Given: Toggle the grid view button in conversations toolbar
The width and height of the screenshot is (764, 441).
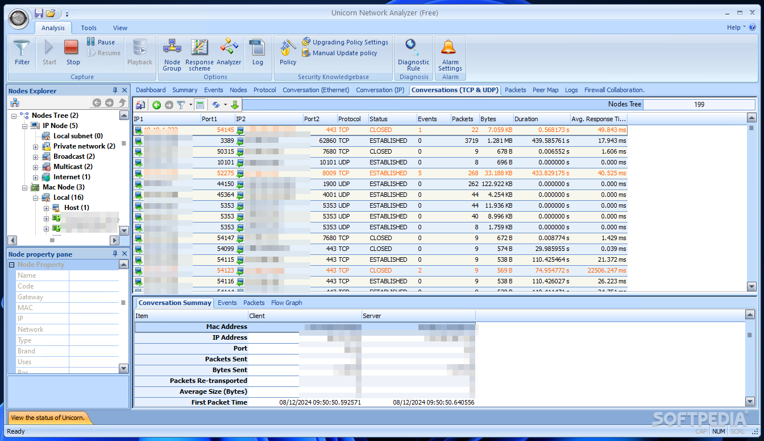Looking at the screenshot, I should point(200,105).
